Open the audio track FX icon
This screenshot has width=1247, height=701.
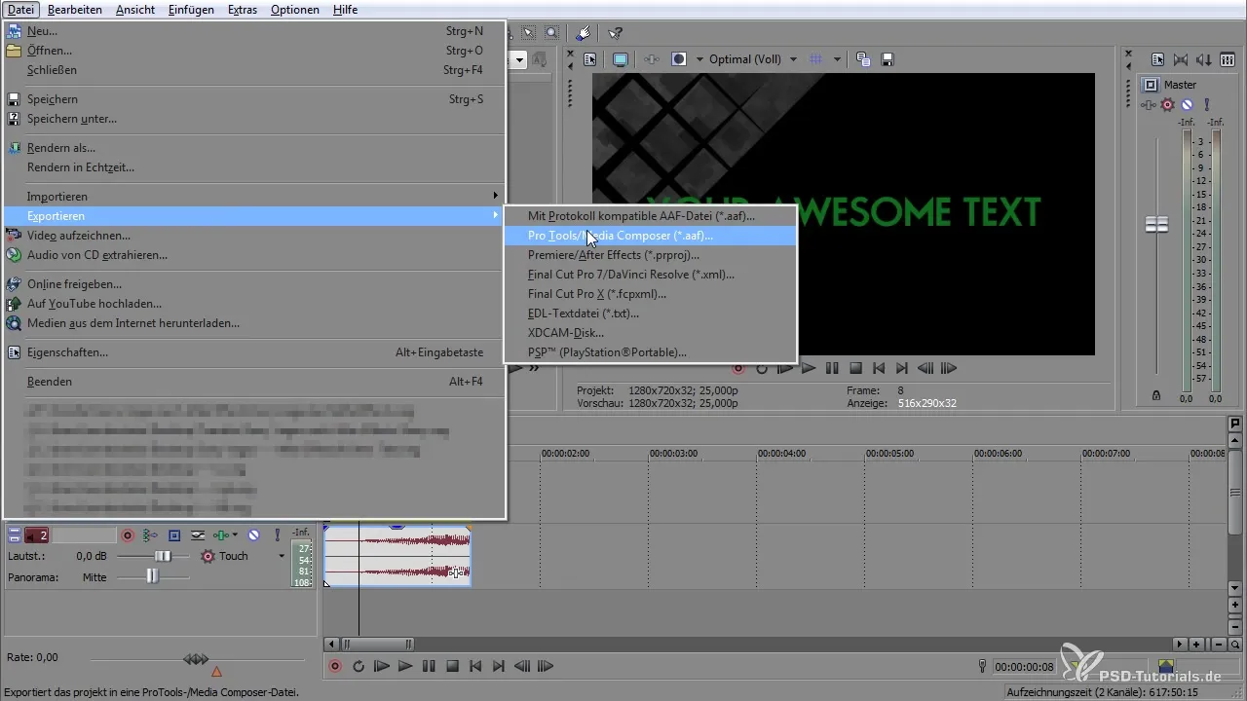coord(222,535)
